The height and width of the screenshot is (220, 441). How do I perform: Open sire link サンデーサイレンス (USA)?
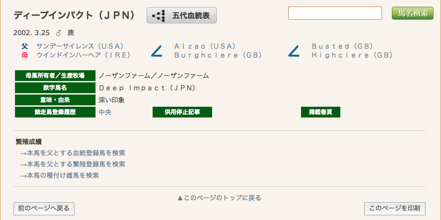80,46
